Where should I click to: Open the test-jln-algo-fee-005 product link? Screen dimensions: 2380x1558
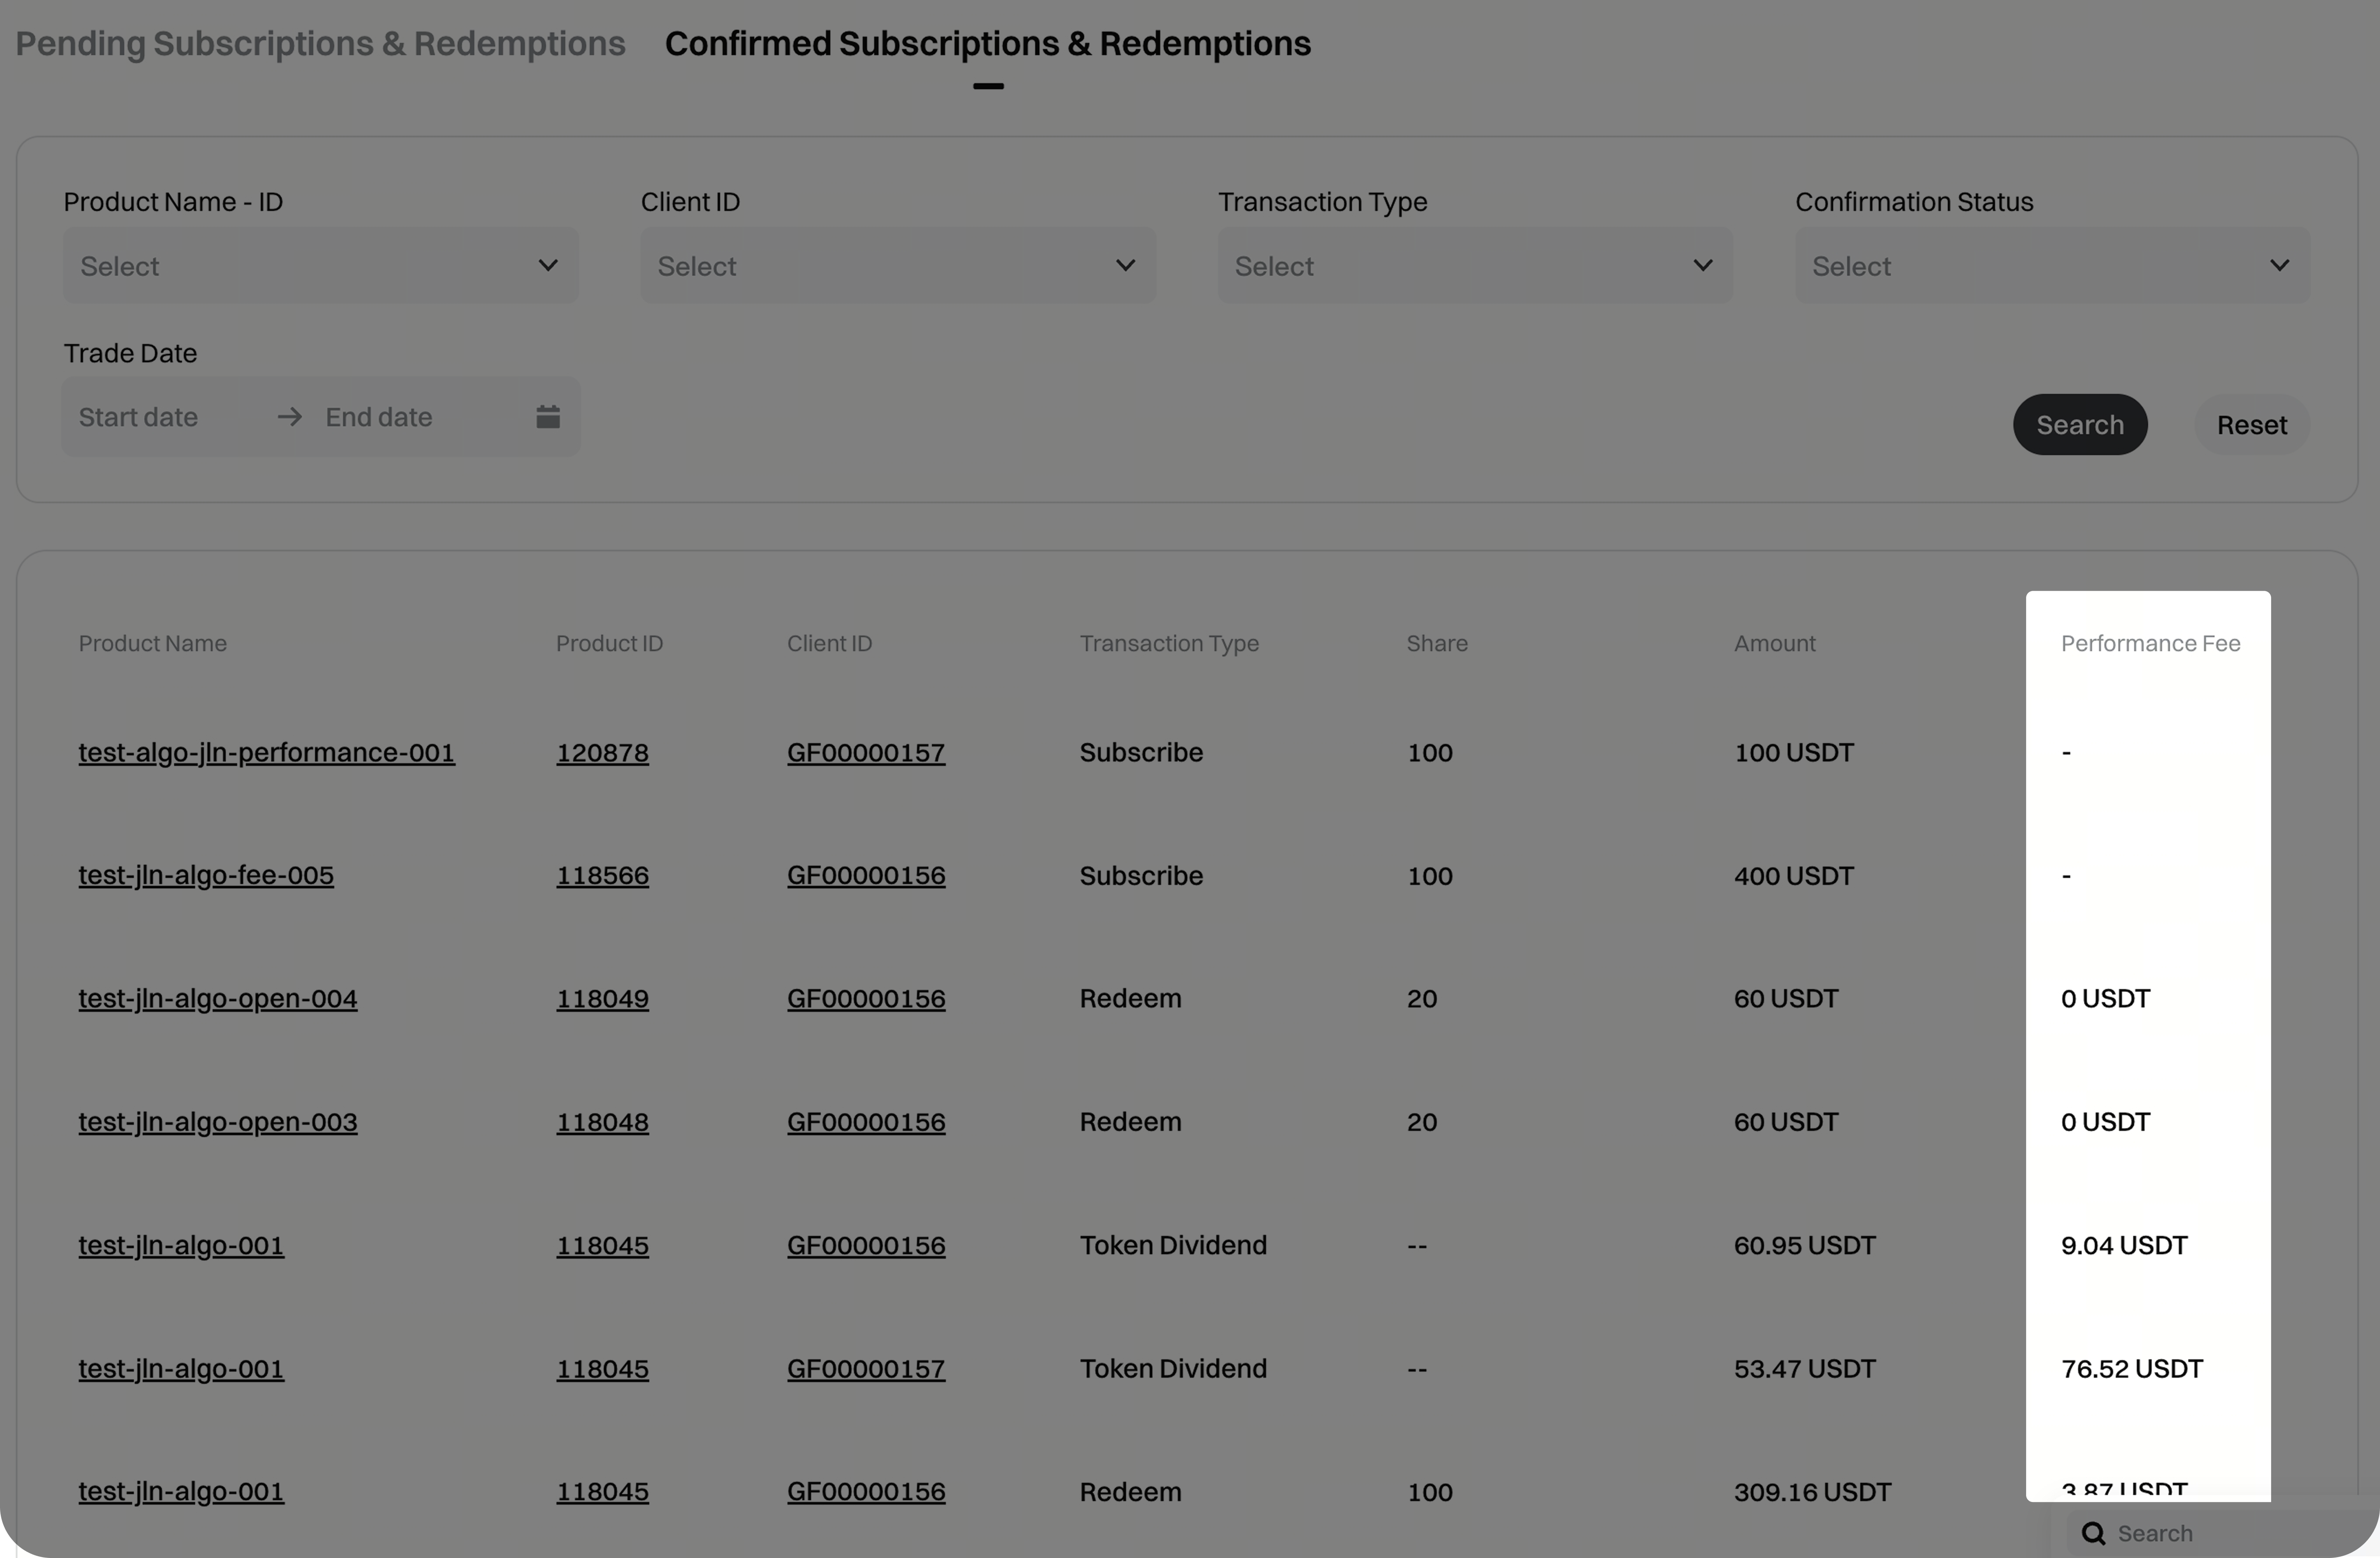[206, 875]
